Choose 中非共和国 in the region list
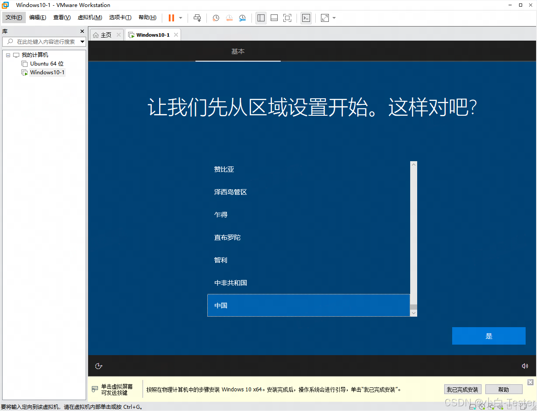Image resolution: width=537 pixels, height=411 pixels. [x=309, y=283]
